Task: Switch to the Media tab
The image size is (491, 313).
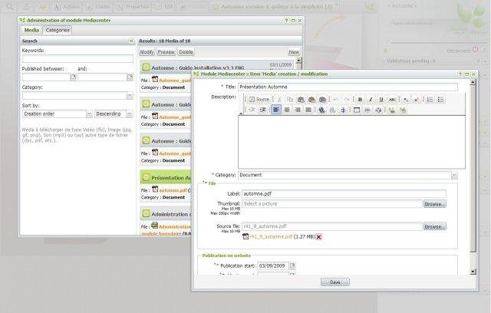Action: pos(31,31)
